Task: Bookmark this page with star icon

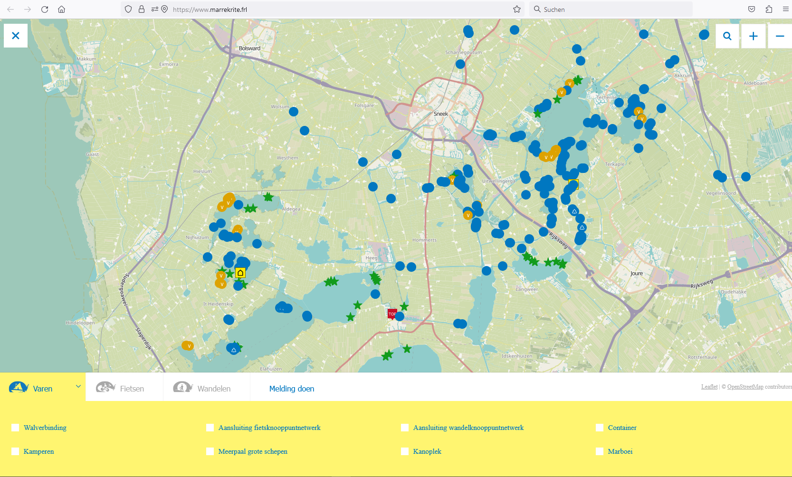Action: click(x=517, y=10)
